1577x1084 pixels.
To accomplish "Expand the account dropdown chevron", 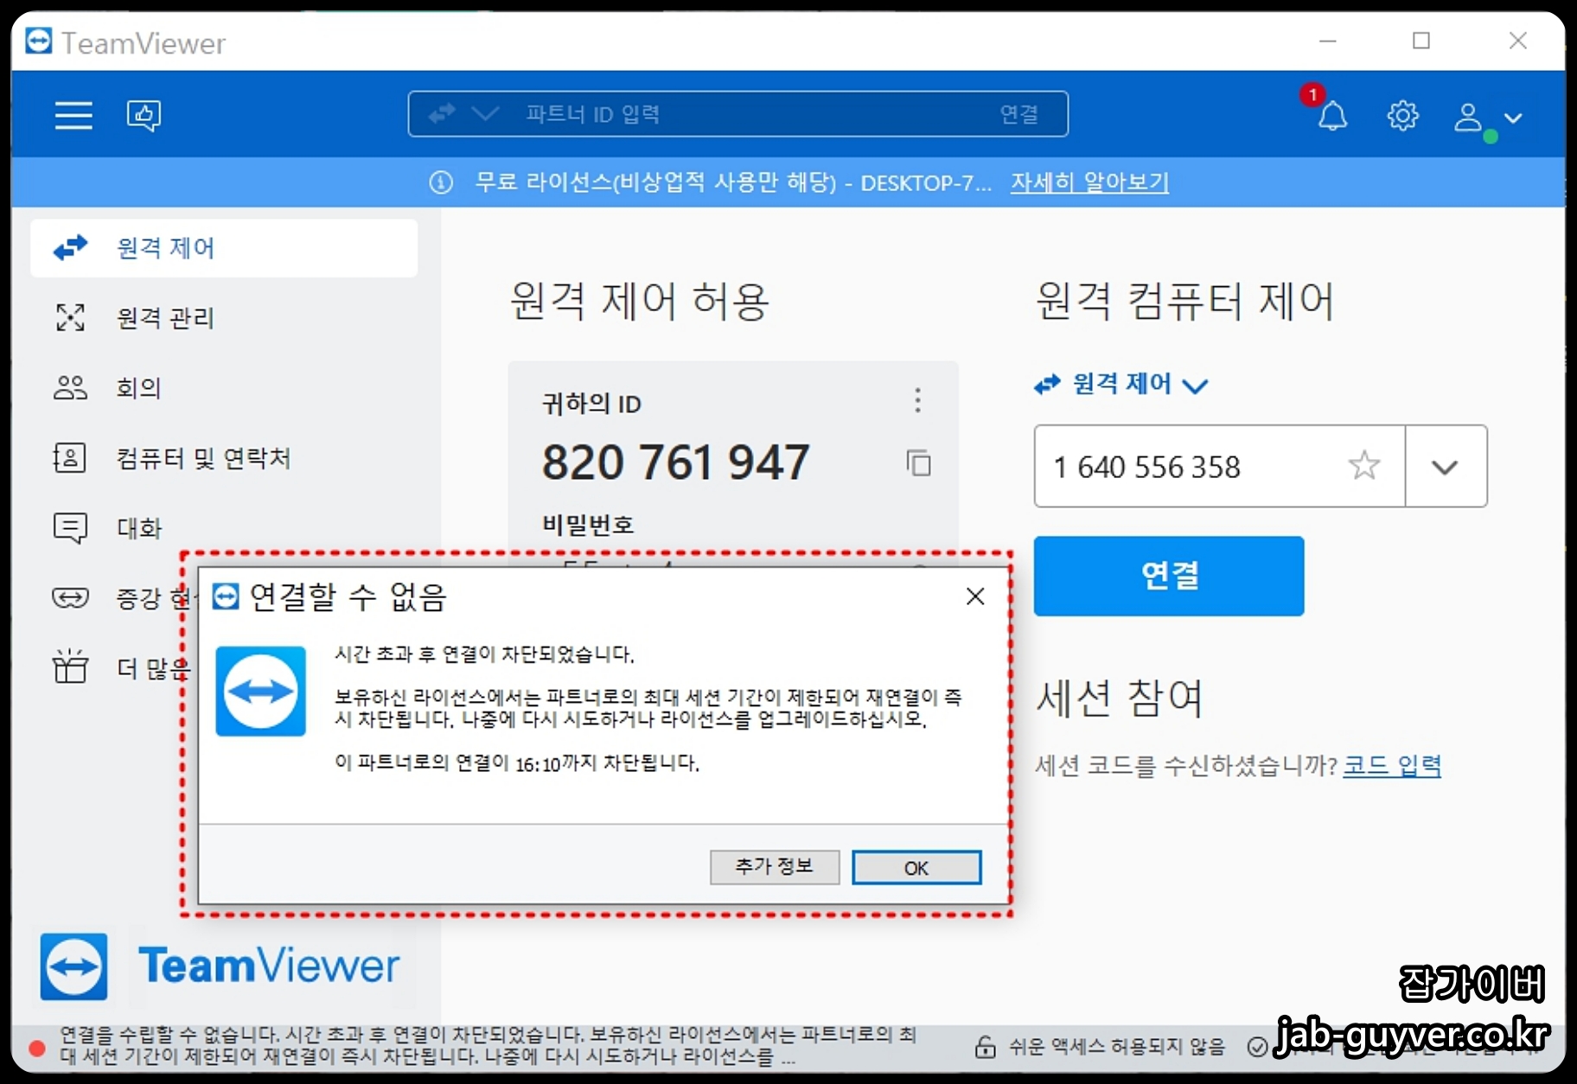I will pyautogui.click(x=1513, y=118).
